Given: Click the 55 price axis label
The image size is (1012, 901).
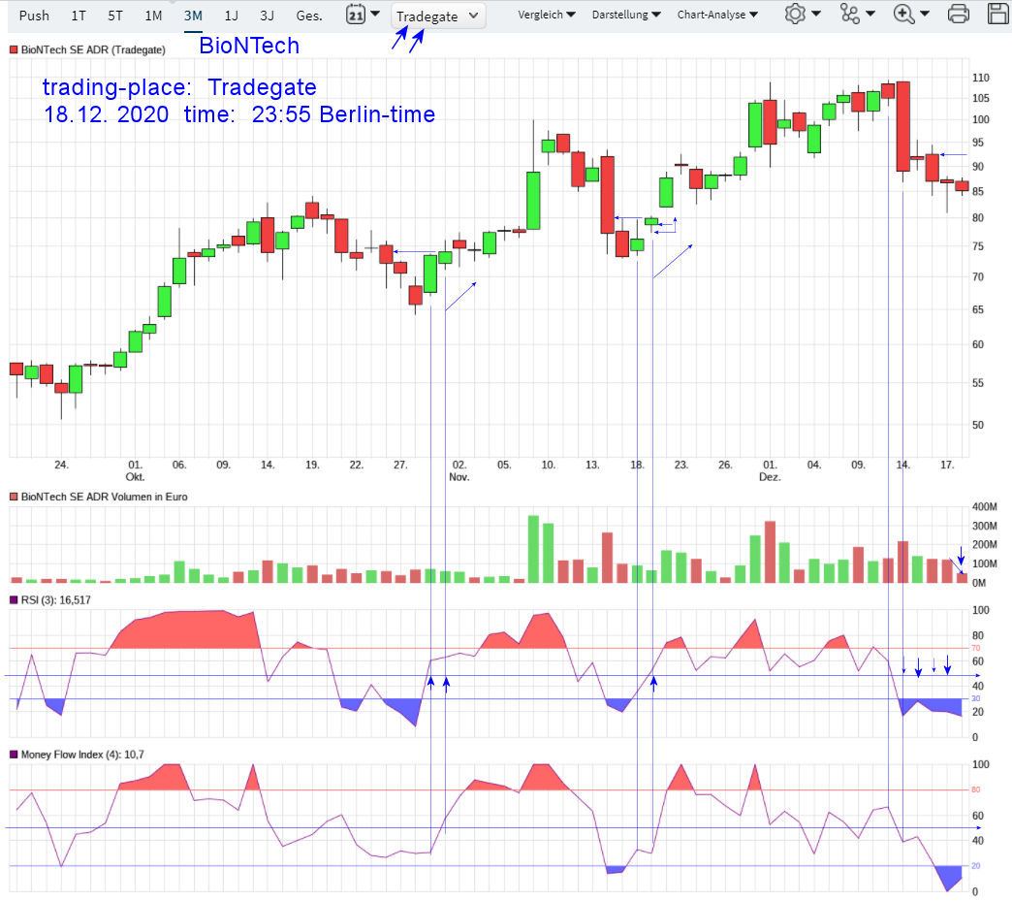Looking at the screenshot, I should point(978,383).
